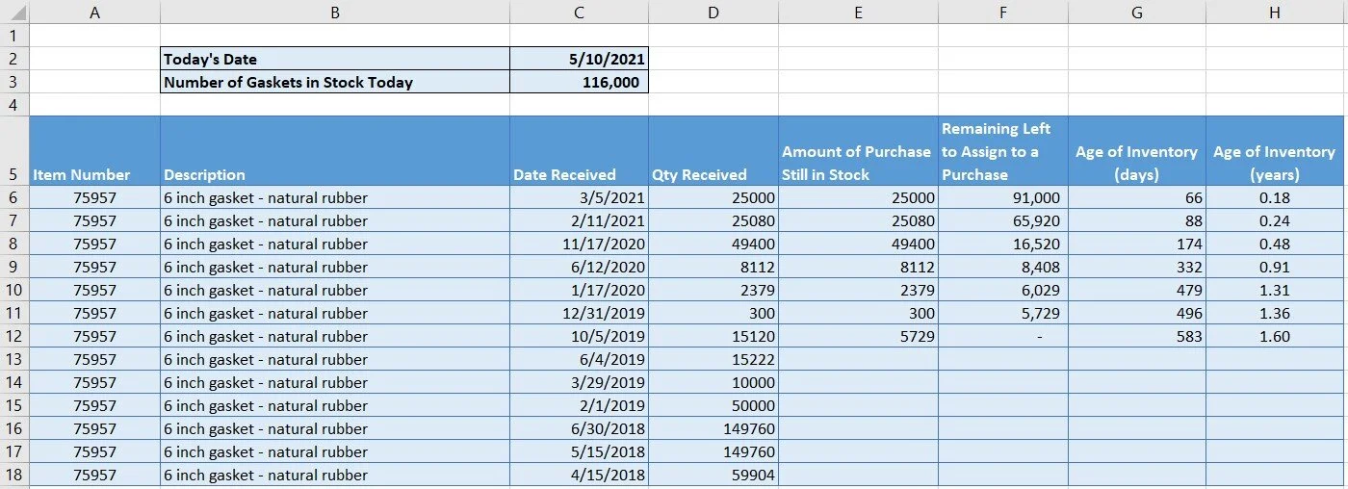1348x489 pixels.
Task: Select date received cell 11/17/2020
Action: (x=579, y=244)
